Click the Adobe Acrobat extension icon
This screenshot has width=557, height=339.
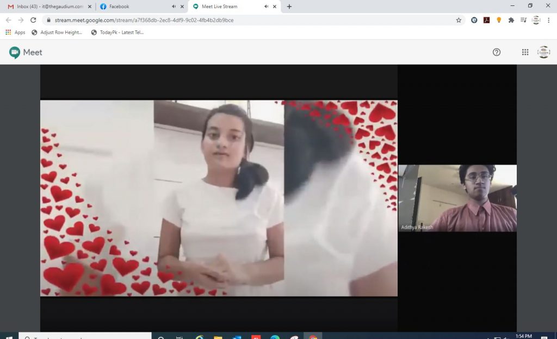pyautogui.click(x=487, y=20)
